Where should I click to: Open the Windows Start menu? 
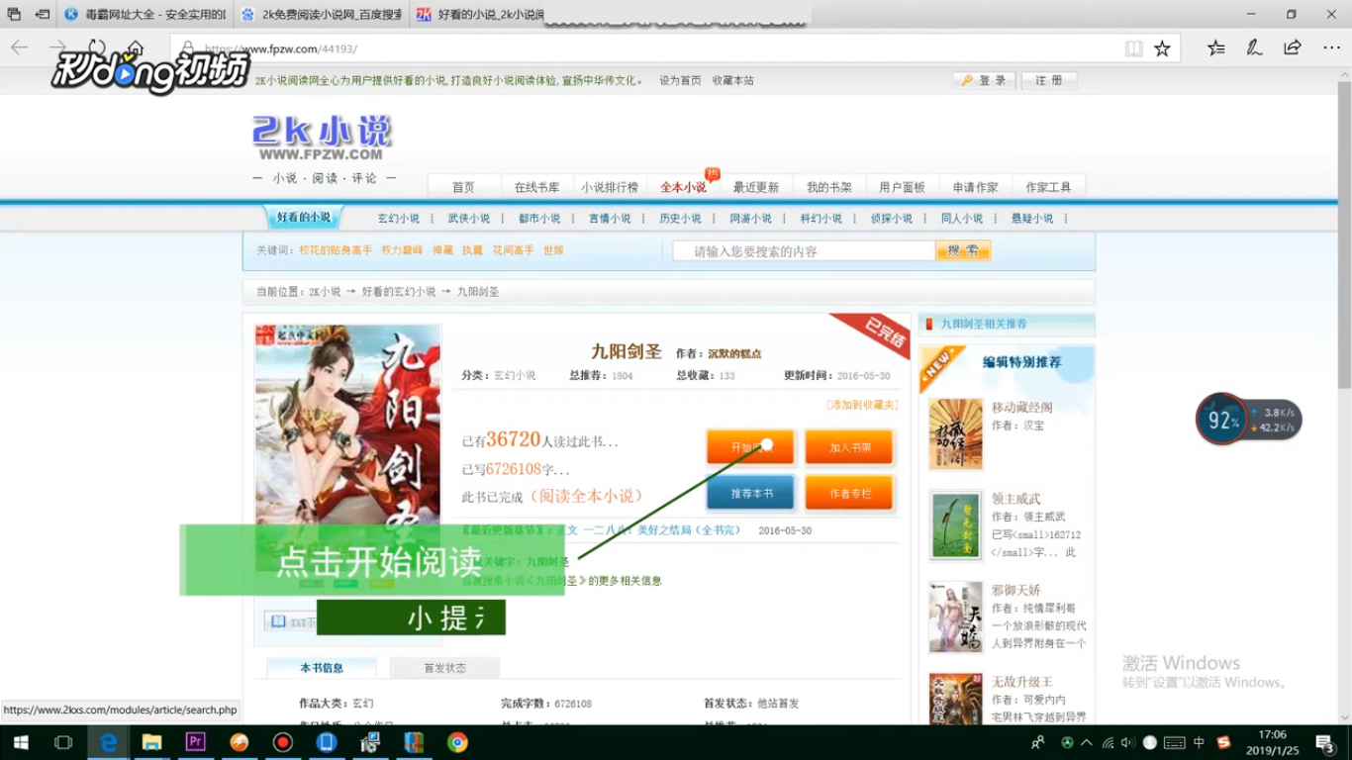pos(20,742)
